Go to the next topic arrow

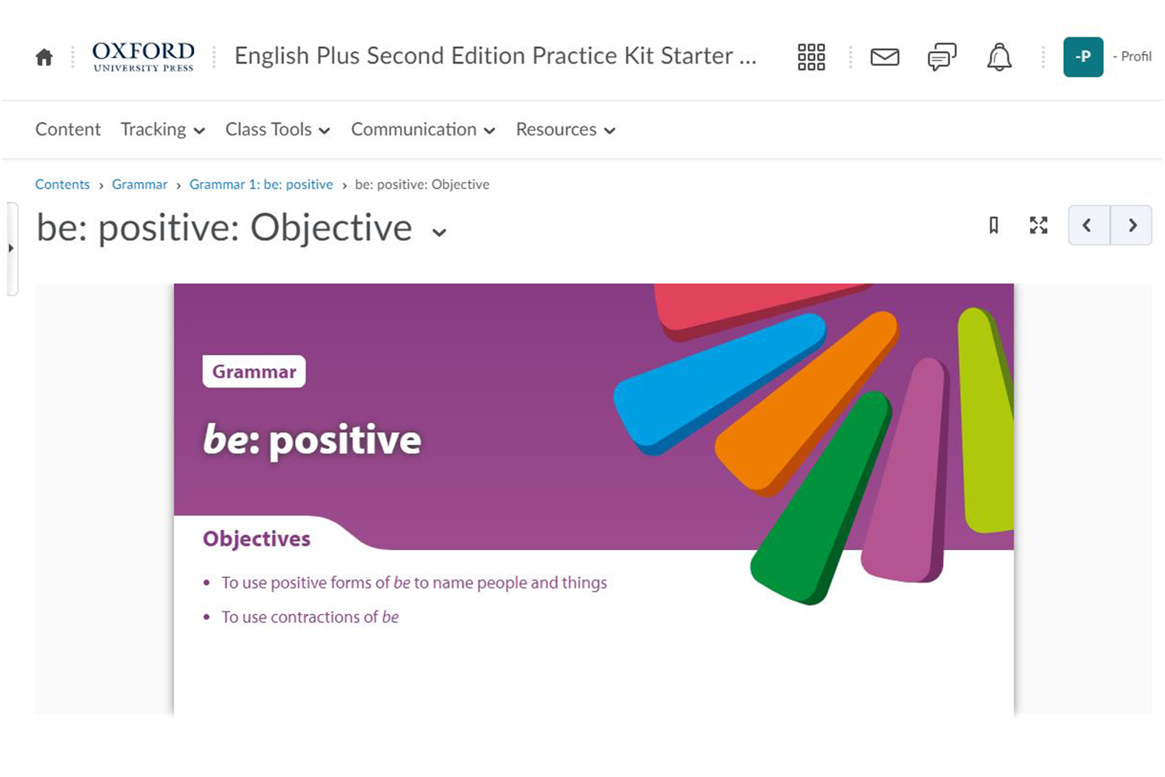[1132, 225]
